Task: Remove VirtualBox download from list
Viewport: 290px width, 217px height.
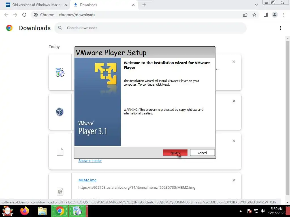Action: [x=234, y=101]
